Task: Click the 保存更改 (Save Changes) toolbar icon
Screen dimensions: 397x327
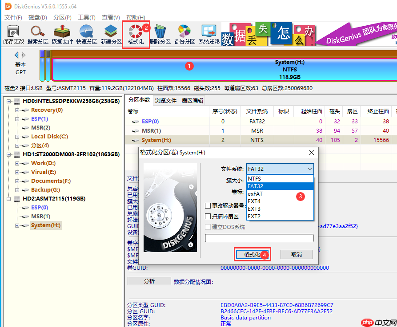Action: (13, 34)
